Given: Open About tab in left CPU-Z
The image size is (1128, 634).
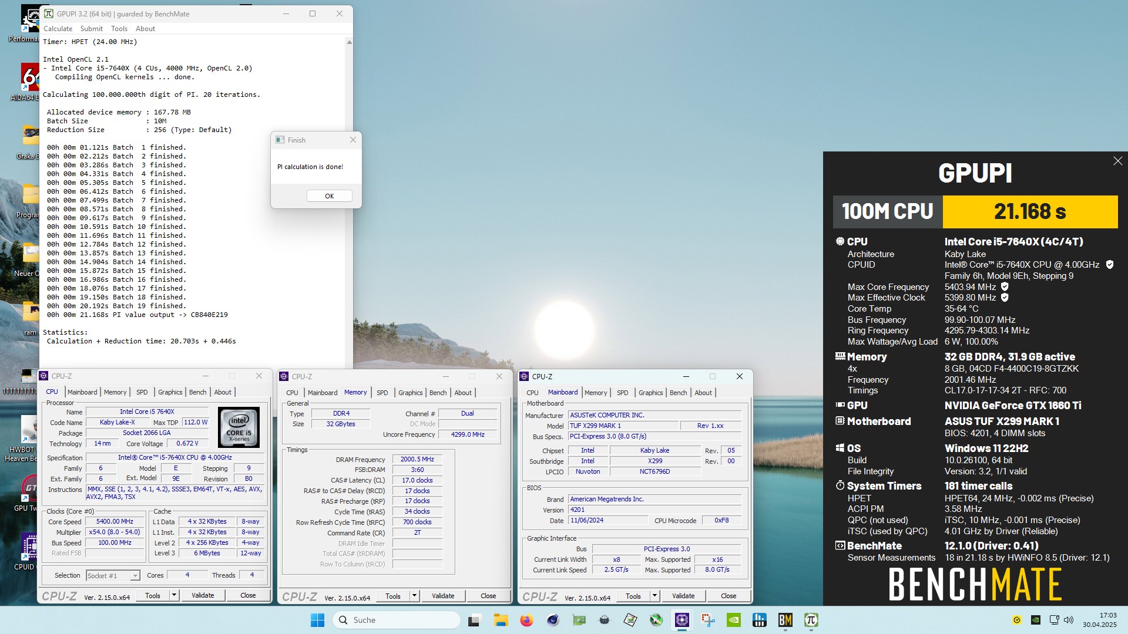Looking at the screenshot, I should 223,392.
